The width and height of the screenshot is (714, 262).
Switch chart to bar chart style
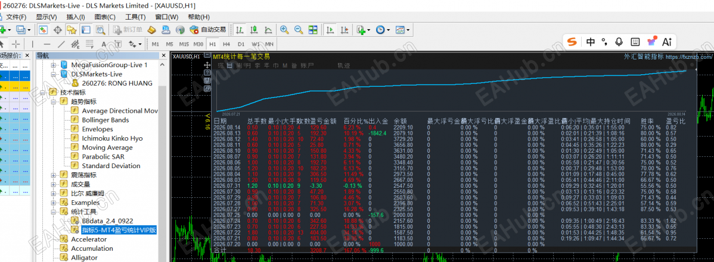coord(240,30)
